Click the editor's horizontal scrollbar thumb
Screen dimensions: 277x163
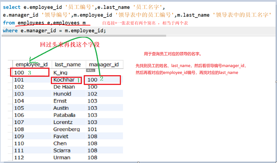click(84, 35)
